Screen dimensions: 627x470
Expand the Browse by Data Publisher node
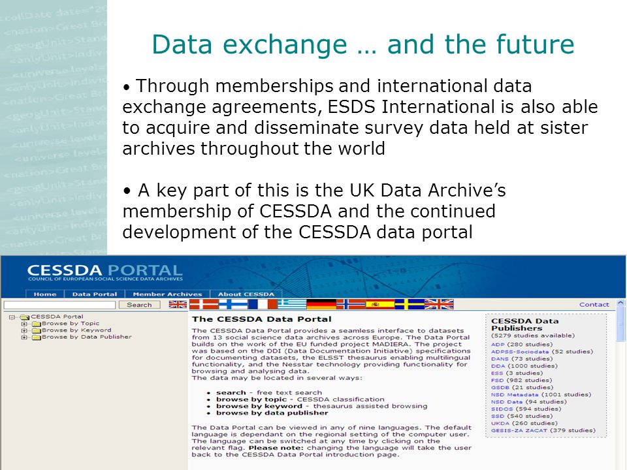24,337
